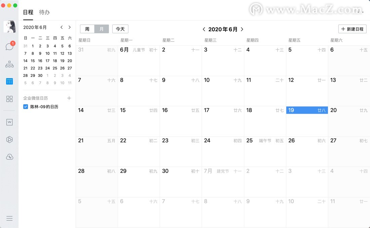Open the workbench grid icon
Viewport: 370px width, 228px height.
click(9, 99)
